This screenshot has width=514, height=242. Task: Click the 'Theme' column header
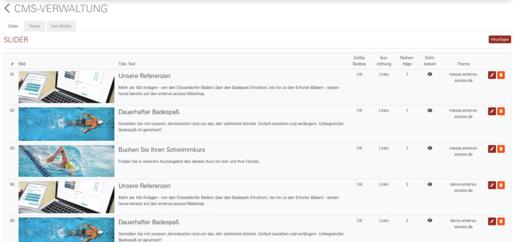click(x=463, y=64)
